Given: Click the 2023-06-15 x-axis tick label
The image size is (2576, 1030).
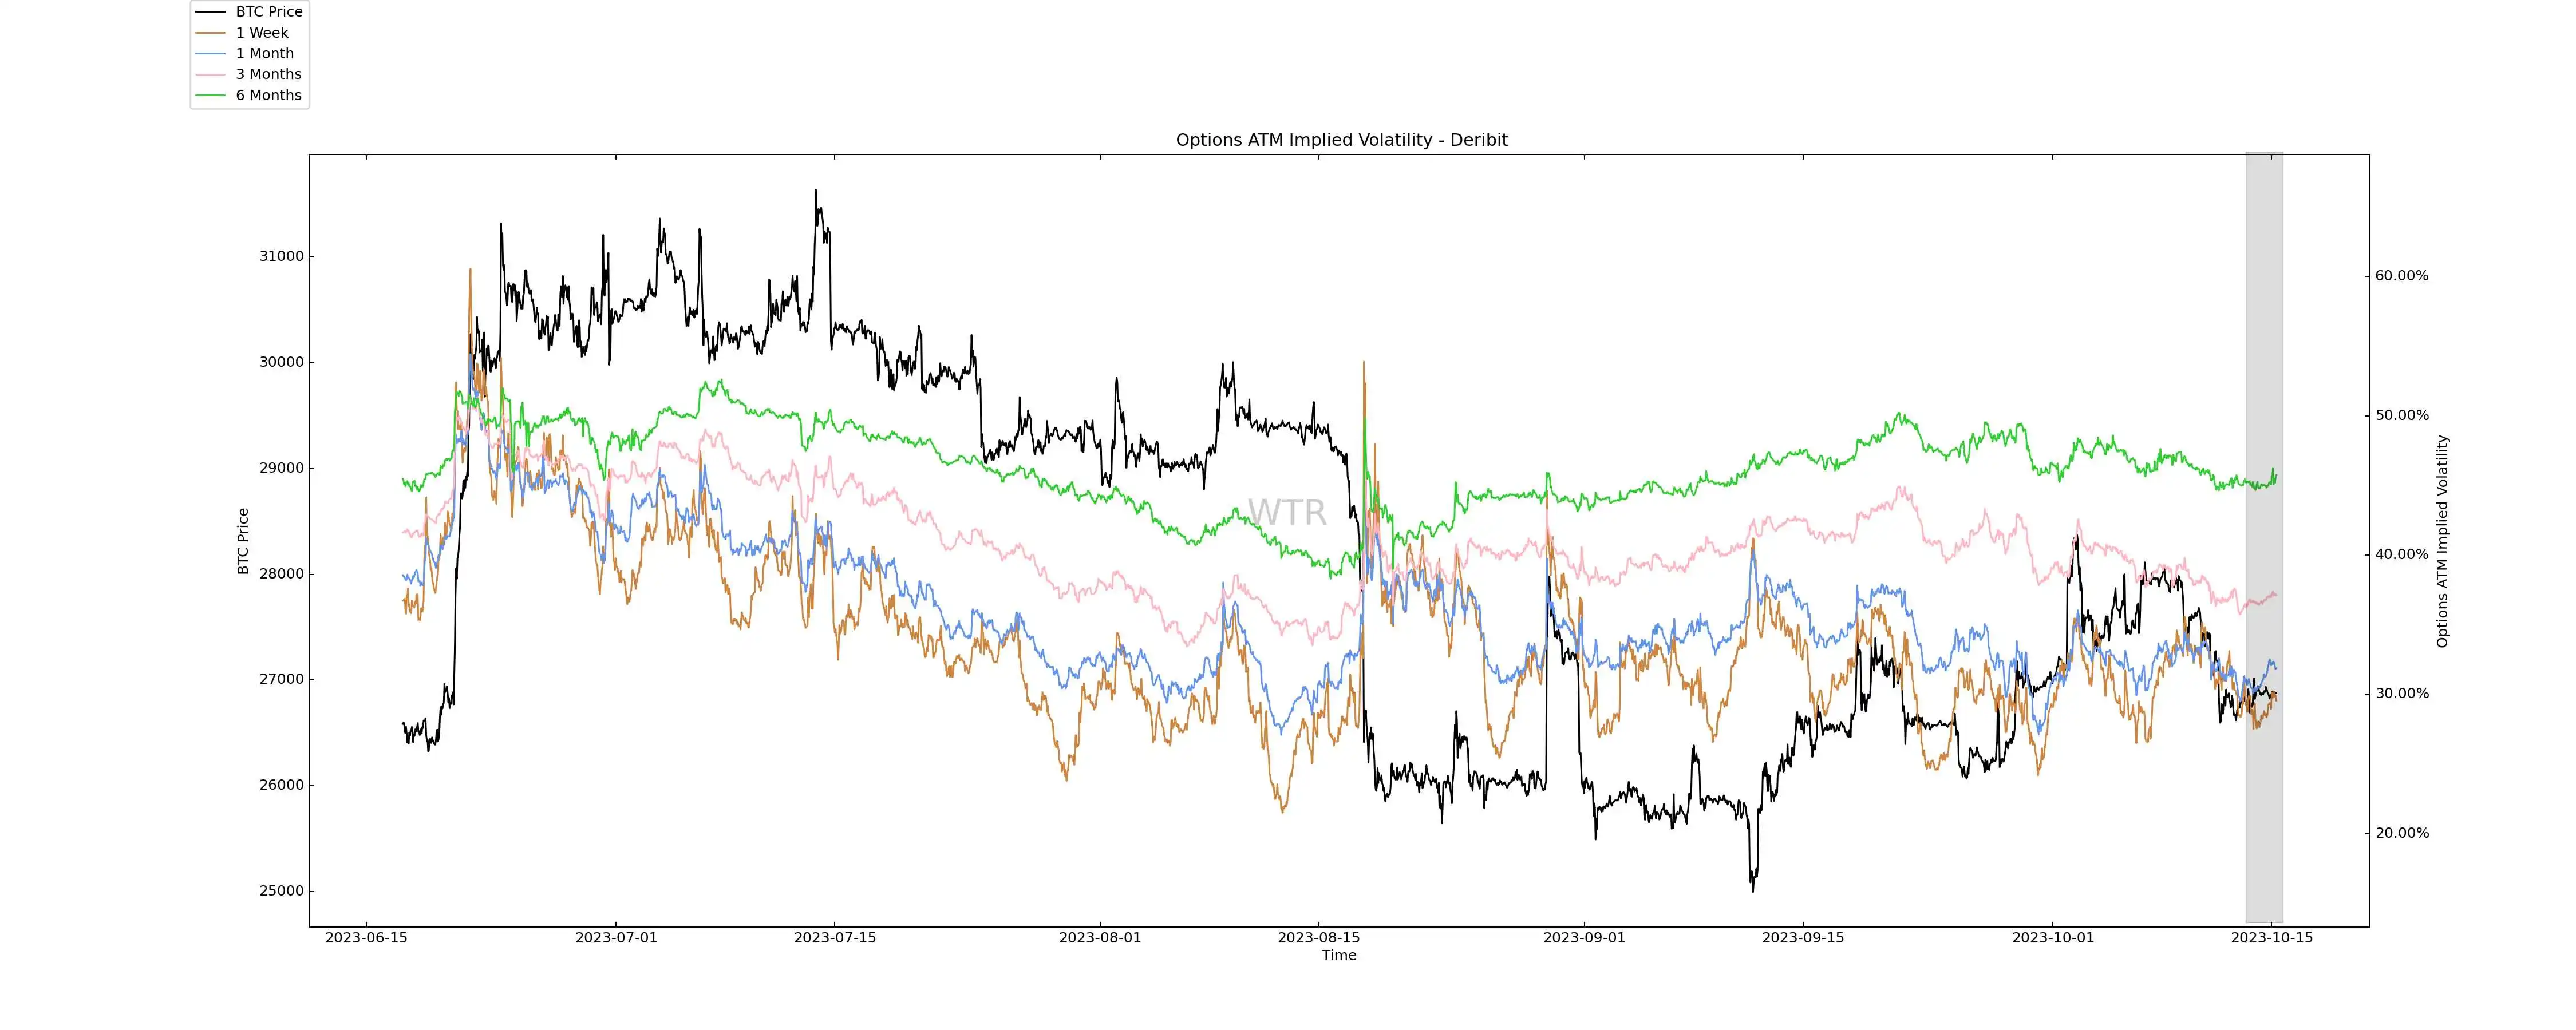Looking at the screenshot, I should [366, 938].
